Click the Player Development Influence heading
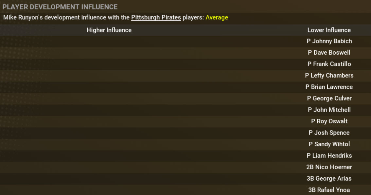Screen dimensions: 371x195 [60, 7]
